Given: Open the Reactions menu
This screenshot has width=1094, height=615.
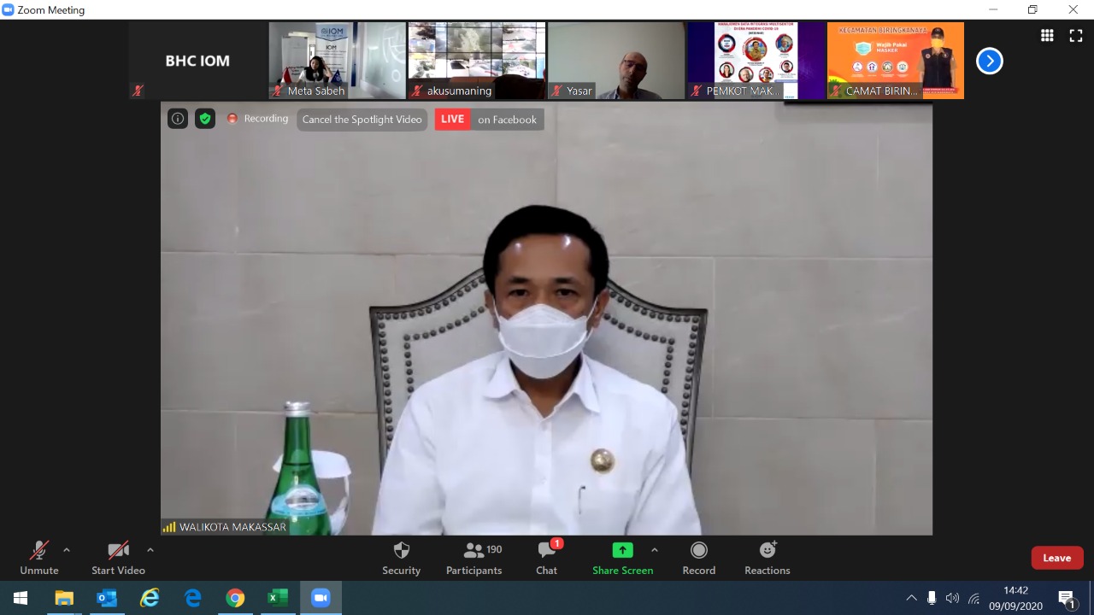Looking at the screenshot, I should 767,558.
